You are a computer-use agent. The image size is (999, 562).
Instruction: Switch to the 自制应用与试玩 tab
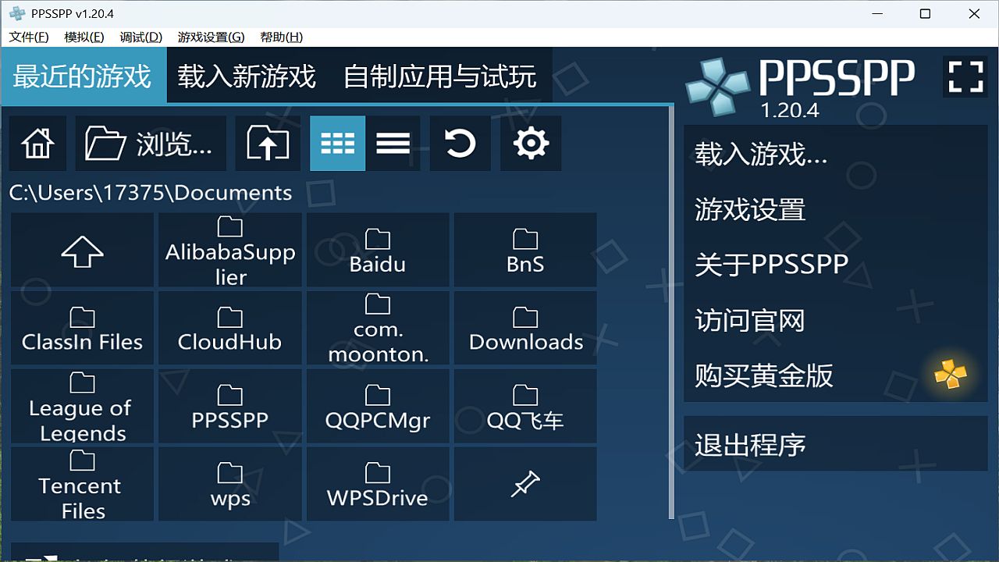tap(441, 76)
